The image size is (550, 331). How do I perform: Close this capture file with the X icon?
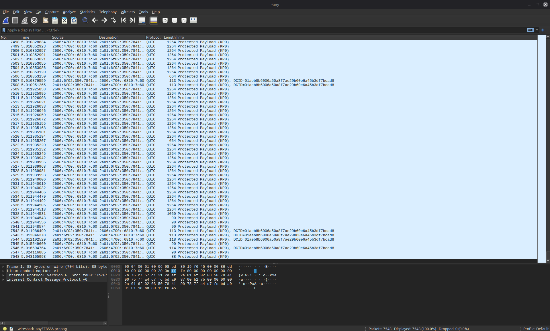coord(64,20)
